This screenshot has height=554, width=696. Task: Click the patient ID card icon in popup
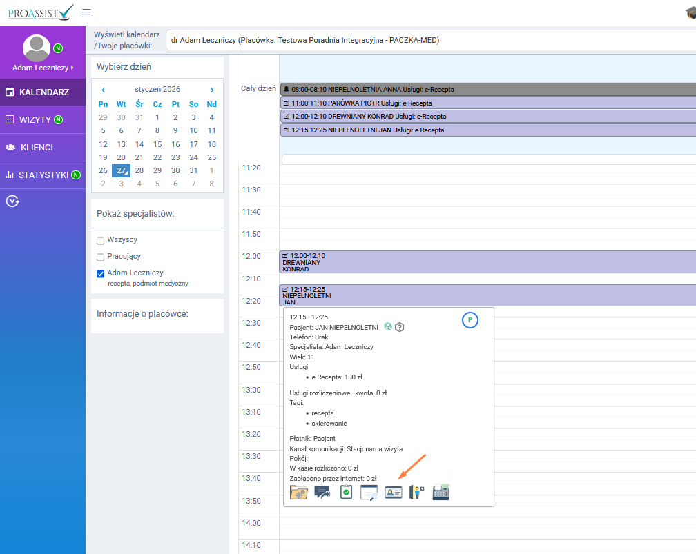click(x=393, y=493)
